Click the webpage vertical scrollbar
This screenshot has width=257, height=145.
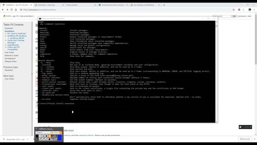tap(256, 39)
